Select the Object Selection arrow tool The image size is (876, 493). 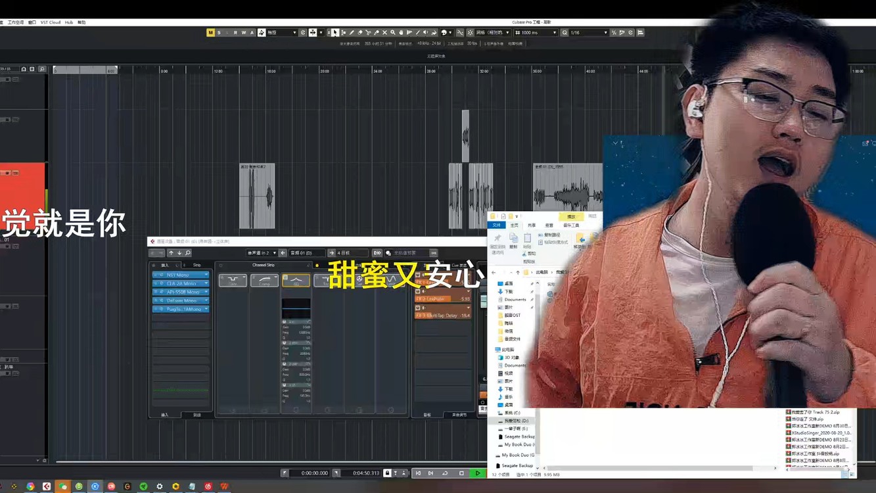click(x=335, y=32)
